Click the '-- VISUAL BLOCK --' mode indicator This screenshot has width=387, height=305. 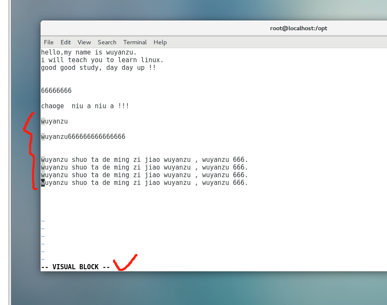coord(76,267)
